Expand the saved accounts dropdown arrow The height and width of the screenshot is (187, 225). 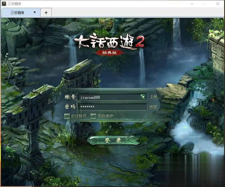pyautogui.click(x=143, y=97)
